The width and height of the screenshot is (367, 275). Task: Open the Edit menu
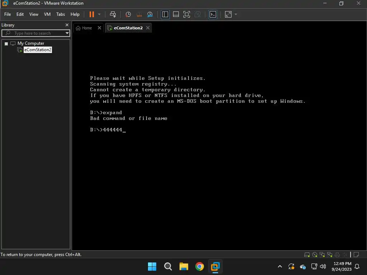(x=20, y=14)
